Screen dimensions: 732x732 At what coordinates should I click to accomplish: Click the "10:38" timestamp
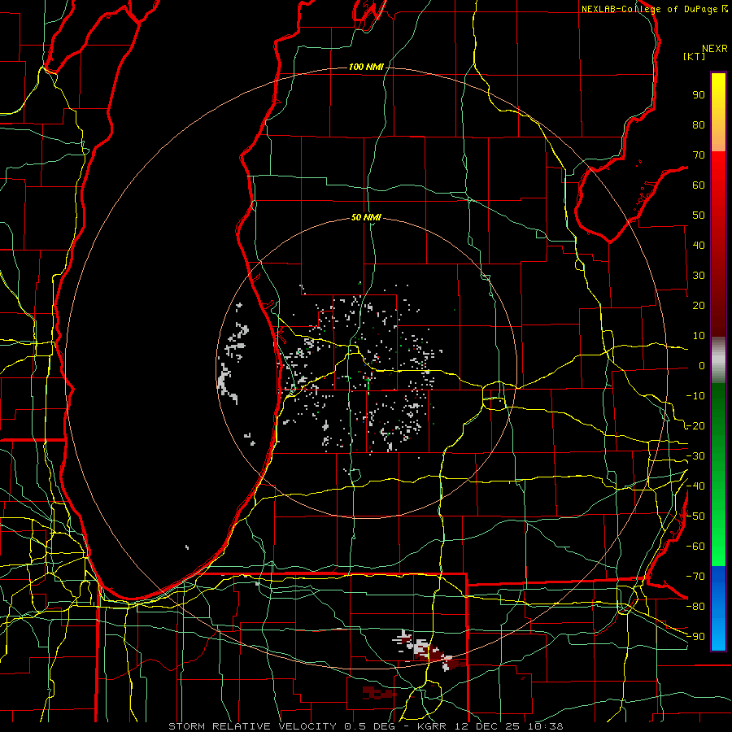(545, 726)
